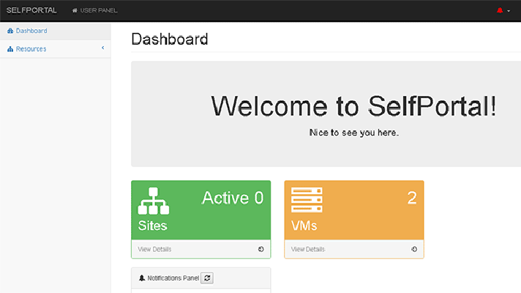The image size is (521, 293).
Task: Click the VMs count '2'
Action: 412,198
